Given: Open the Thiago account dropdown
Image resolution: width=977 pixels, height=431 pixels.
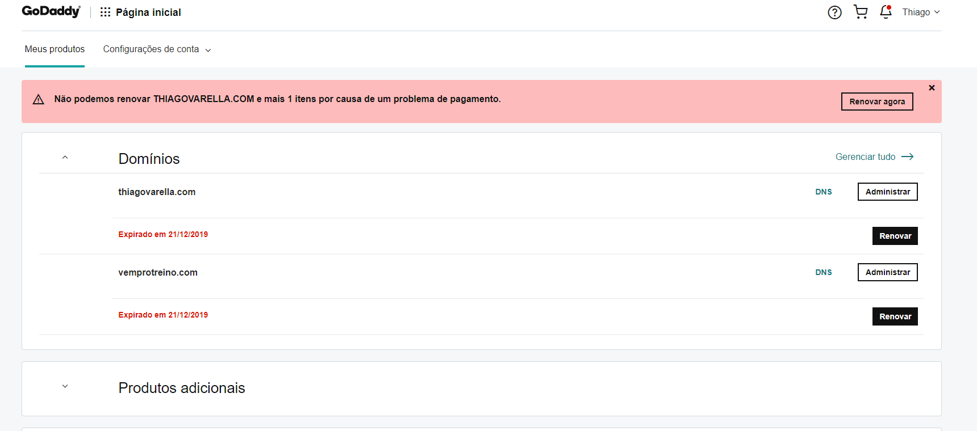Looking at the screenshot, I should 921,12.
